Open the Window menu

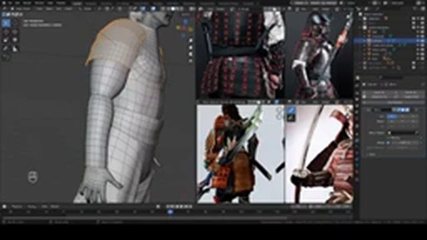click(x=39, y=3)
